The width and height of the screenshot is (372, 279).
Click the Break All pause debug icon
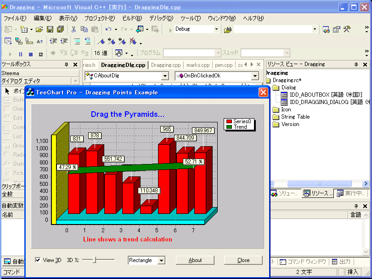21,54
